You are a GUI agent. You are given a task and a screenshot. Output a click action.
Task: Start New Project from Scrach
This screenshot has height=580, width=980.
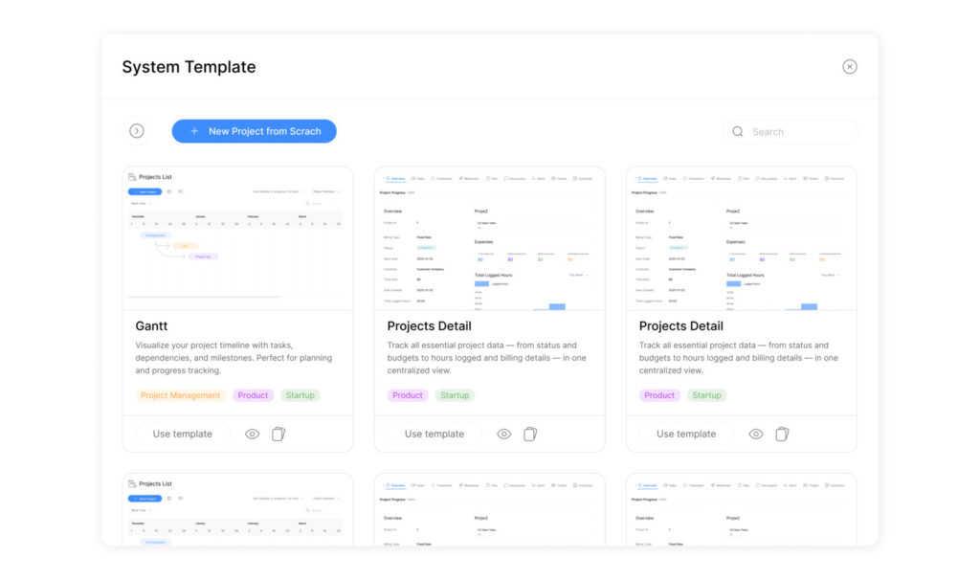(255, 131)
